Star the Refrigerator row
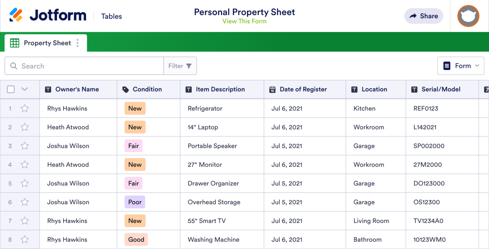489x249 pixels. coord(24,108)
